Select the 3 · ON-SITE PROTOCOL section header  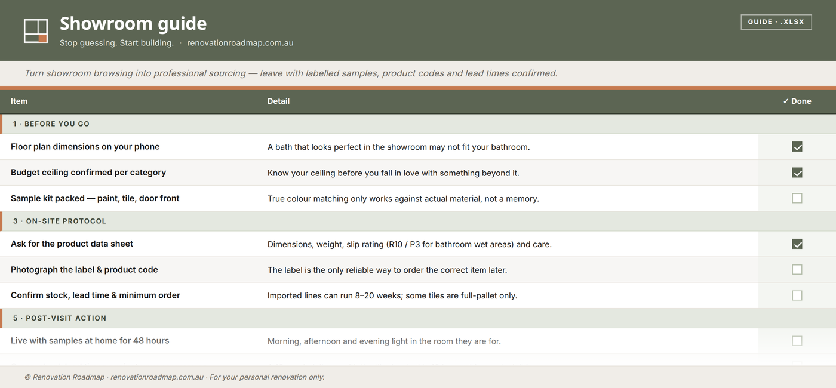418,221
